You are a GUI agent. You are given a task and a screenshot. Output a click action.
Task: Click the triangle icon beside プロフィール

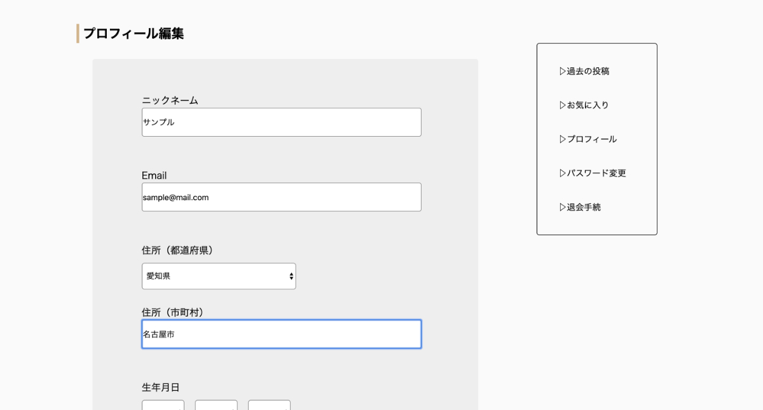[x=563, y=139]
